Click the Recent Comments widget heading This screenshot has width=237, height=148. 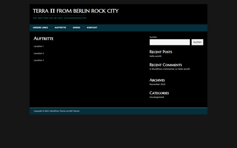click(166, 65)
